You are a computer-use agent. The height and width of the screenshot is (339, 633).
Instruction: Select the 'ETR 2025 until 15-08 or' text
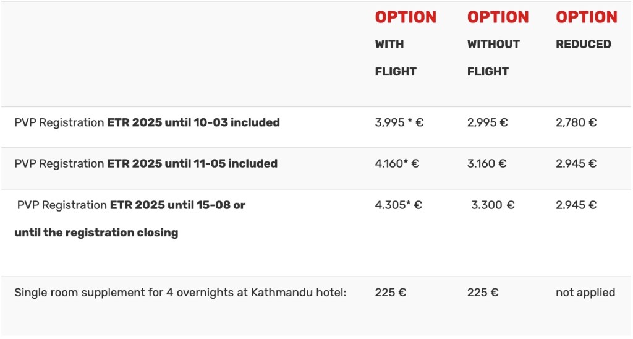177,205
